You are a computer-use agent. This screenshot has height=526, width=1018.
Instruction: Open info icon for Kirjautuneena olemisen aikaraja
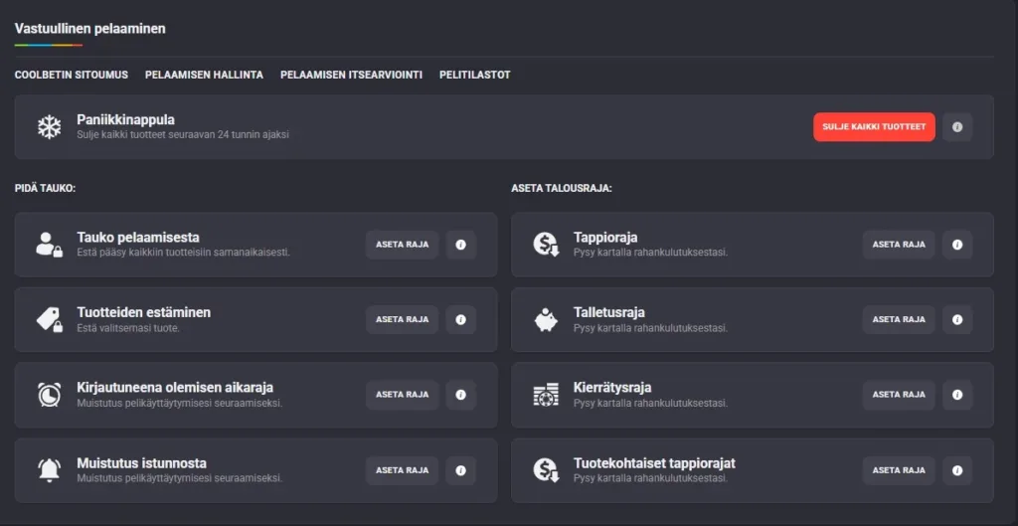point(461,395)
